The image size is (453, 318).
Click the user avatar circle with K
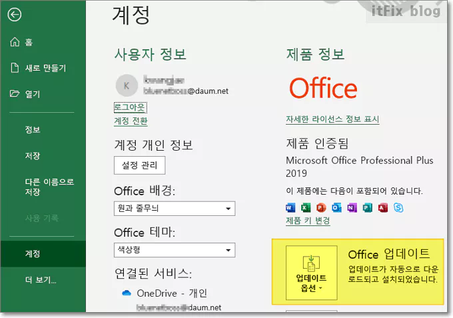(x=127, y=85)
